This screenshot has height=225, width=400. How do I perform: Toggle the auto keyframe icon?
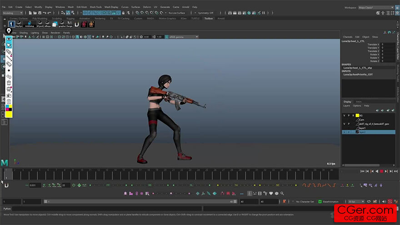pos(390,201)
